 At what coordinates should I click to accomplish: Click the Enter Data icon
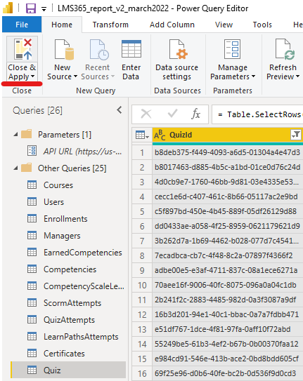(x=131, y=49)
